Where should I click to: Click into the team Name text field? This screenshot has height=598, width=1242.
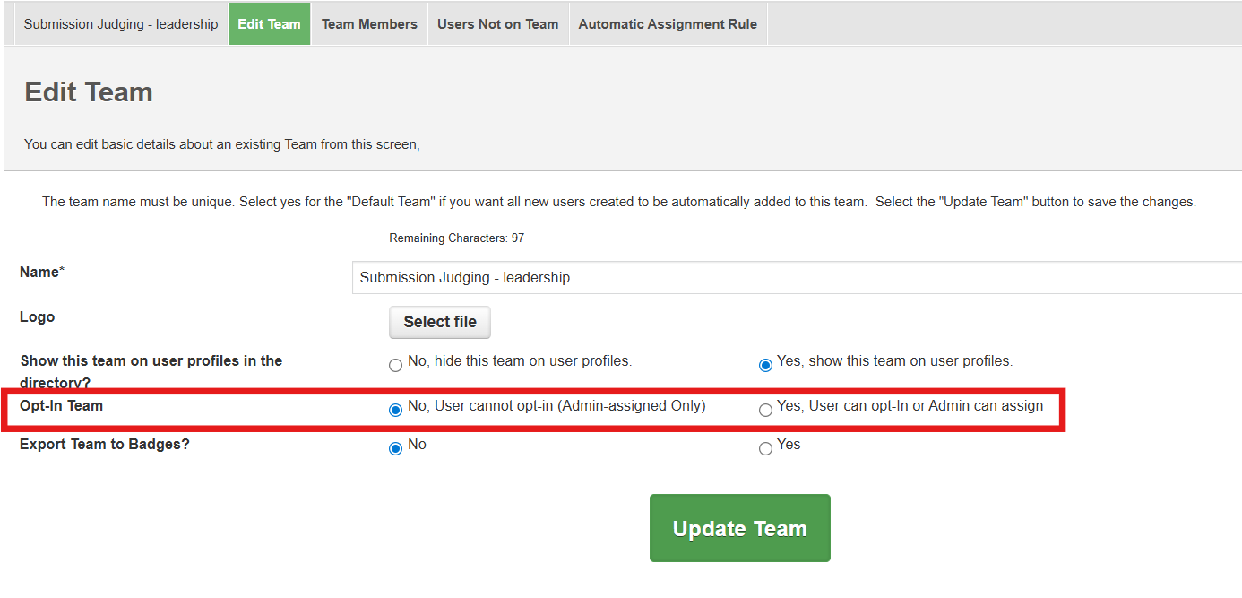[x=796, y=278]
